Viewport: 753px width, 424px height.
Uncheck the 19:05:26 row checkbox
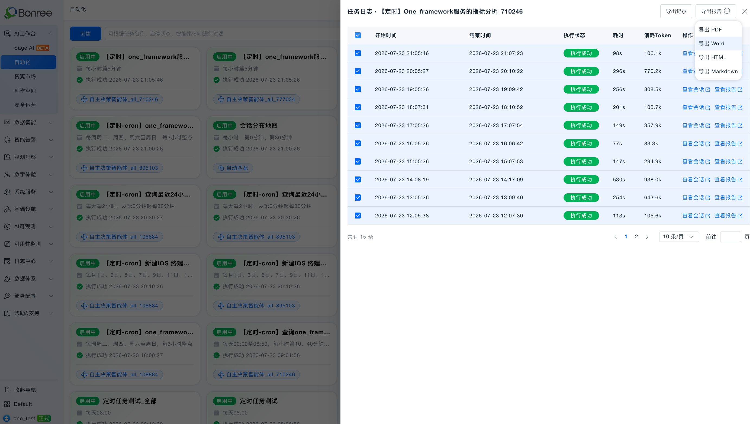358,89
